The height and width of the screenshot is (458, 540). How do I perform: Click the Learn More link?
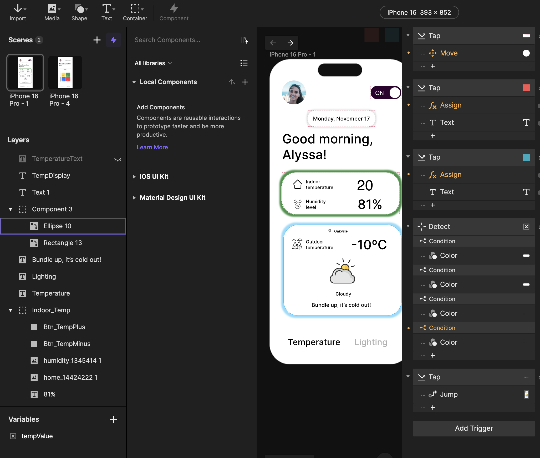click(x=152, y=147)
